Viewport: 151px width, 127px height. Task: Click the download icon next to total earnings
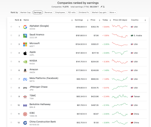point(104,7)
